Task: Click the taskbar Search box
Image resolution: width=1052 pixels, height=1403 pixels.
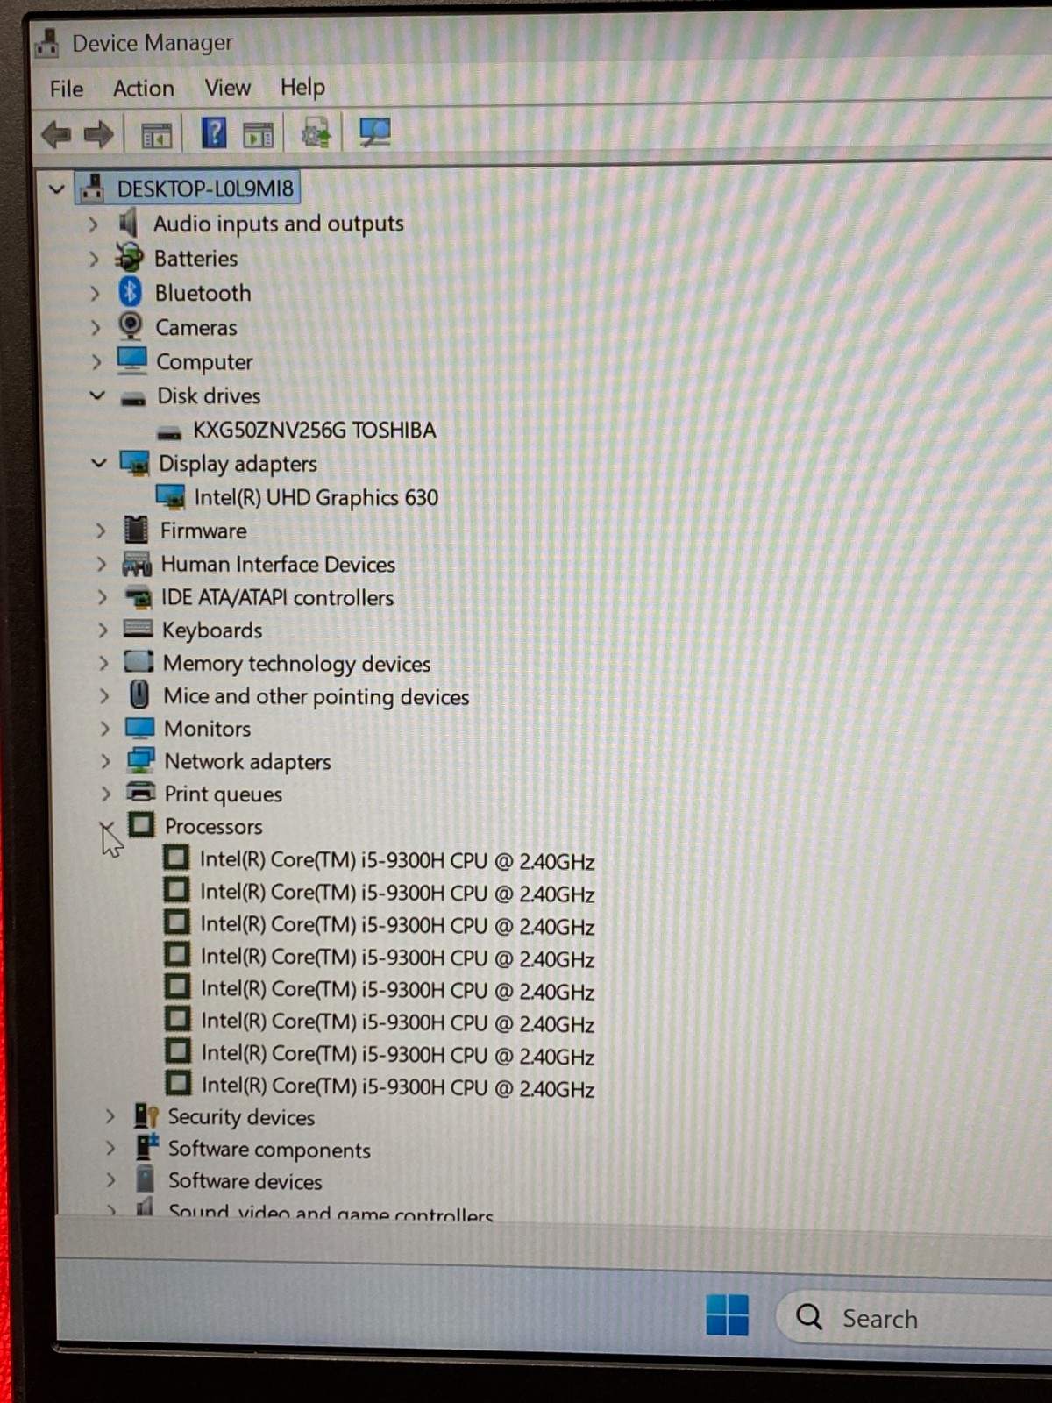Action: tap(913, 1316)
